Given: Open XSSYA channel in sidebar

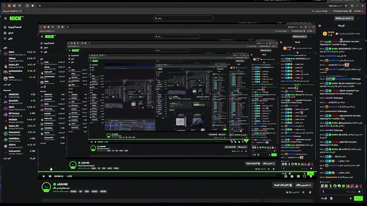Looking at the screenshot, I should [x=19, y=146].
